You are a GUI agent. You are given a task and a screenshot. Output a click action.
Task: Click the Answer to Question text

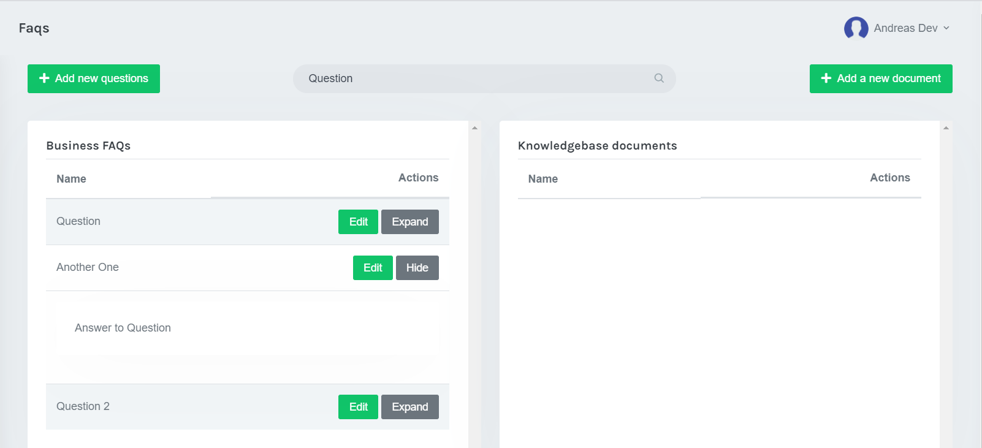(123, 328)
